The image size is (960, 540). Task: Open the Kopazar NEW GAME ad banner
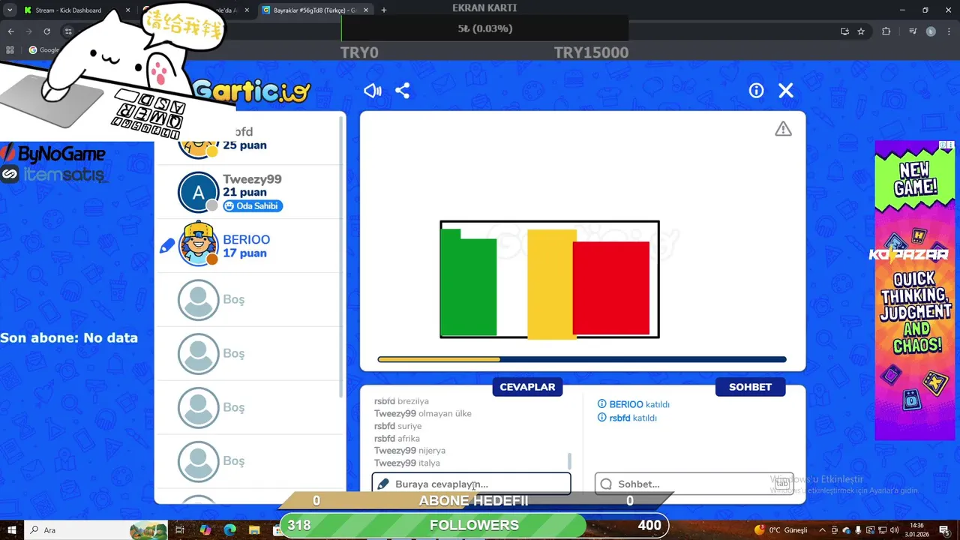tap(914, 290)
